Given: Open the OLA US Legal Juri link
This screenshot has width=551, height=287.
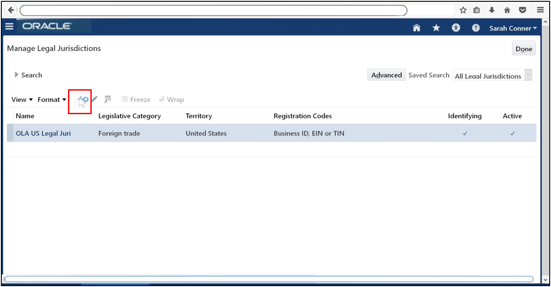Looking at the screenshot, I should (x=43, y=133).
